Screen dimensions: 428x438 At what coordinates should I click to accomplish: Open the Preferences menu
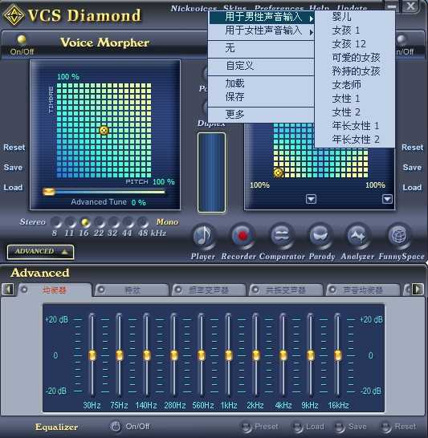coord(279,8)
